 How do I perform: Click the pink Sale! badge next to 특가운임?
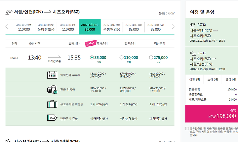[91, 43]
